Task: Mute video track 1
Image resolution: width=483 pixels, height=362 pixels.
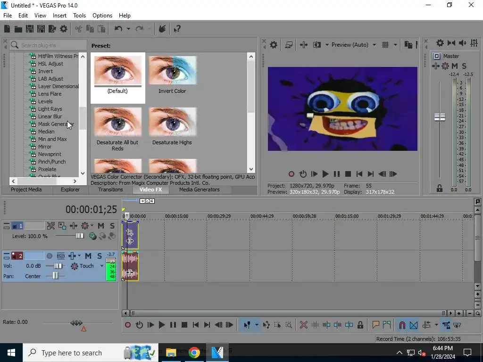Action: pyautogui.click(x=101, y=226)
